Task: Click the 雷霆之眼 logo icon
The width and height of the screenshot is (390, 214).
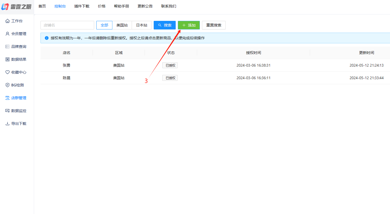Action: [x=5, y=7]
